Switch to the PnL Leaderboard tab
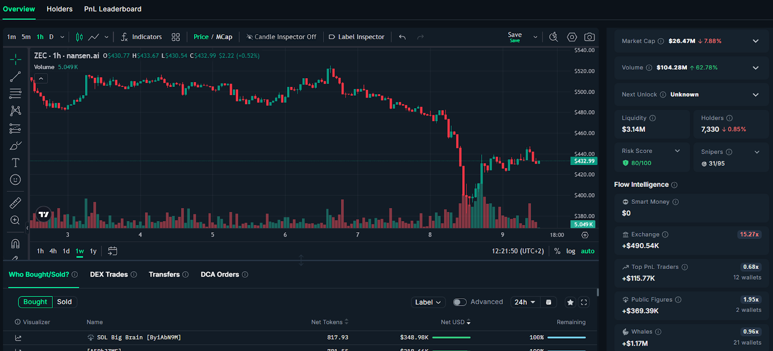Viewport: 773px width, 351px height. pos(113,9)
